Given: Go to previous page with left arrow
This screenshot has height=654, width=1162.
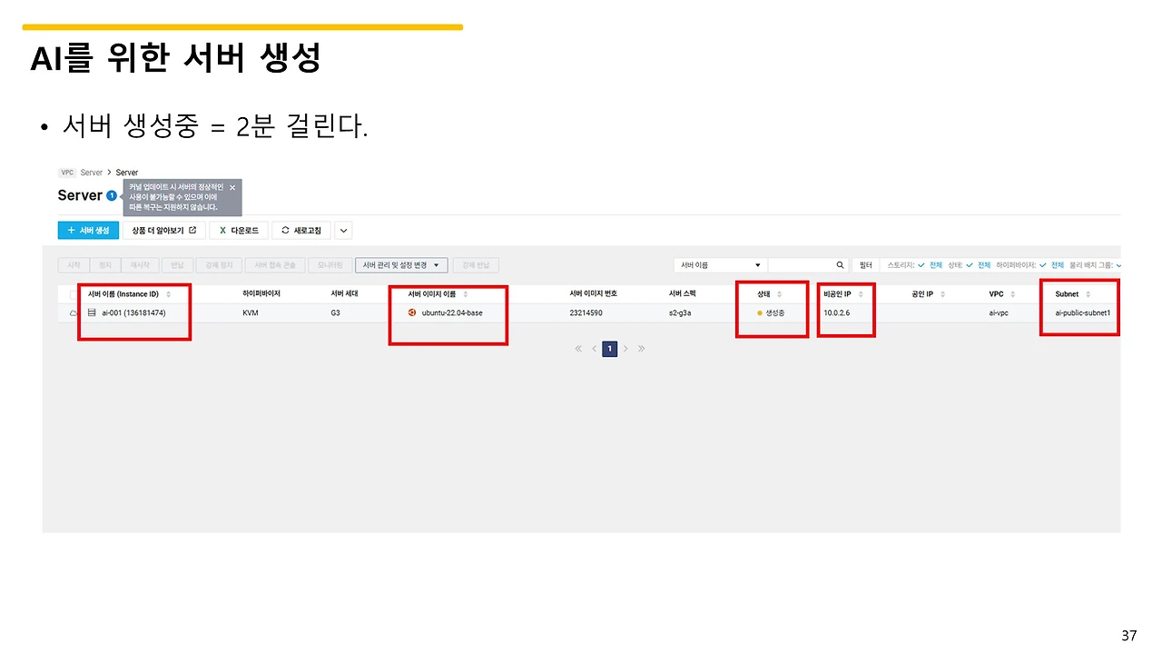Looking at the screenshot, I should 595,349.
